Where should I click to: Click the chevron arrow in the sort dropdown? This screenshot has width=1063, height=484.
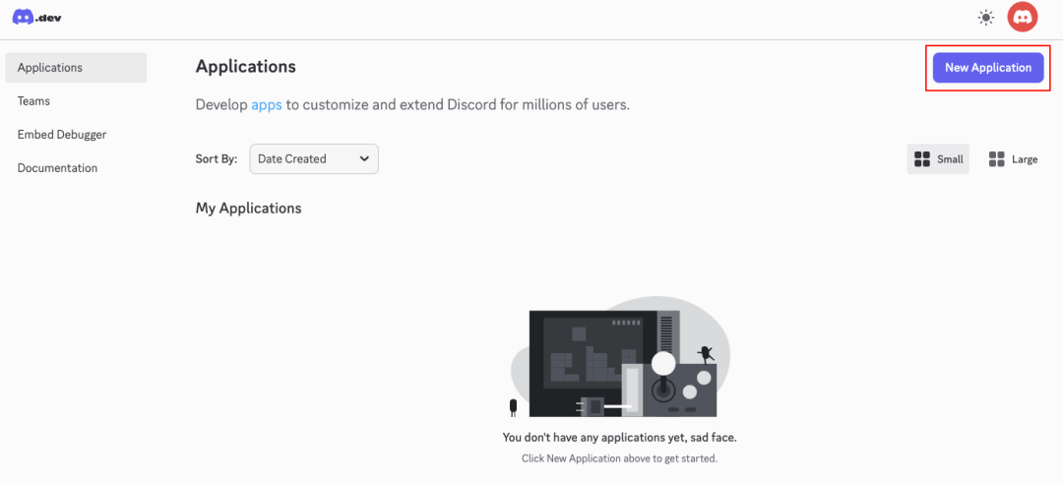[x=364, y=159]
